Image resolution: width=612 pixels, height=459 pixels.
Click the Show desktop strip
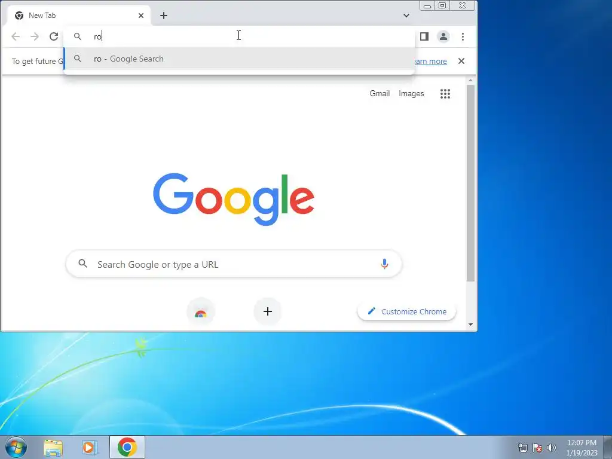coord(608,447)
